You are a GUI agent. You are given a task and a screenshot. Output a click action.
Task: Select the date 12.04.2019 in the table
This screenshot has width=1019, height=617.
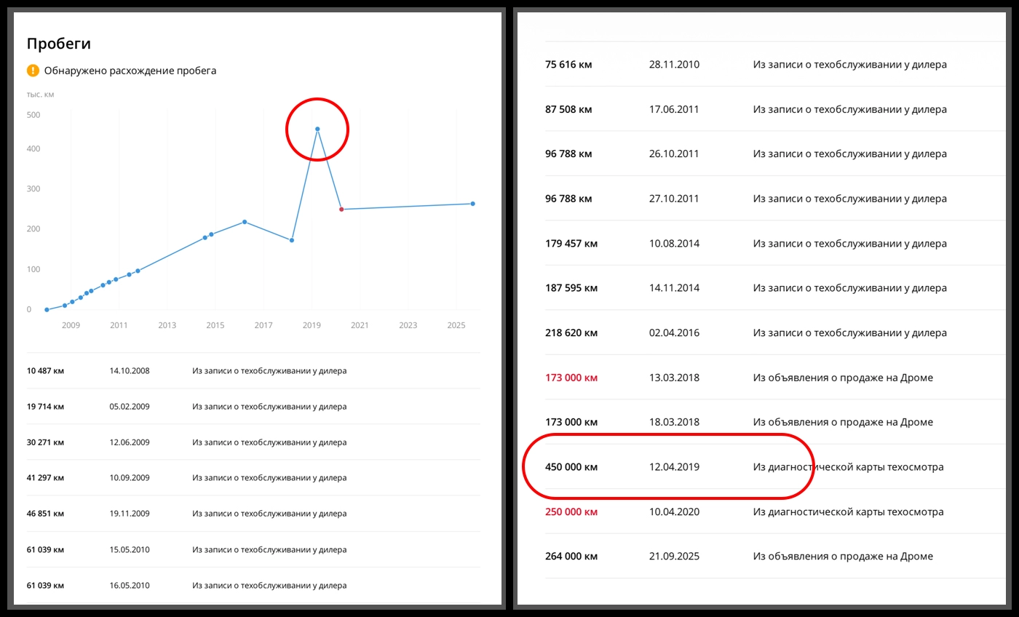[x=674, y=467]
